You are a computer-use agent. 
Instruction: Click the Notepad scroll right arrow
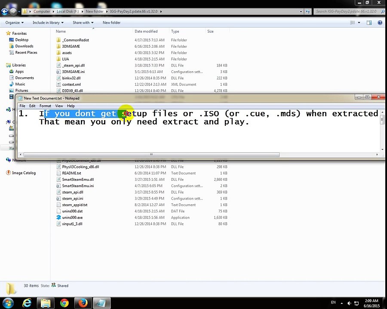tap(377, 154)
